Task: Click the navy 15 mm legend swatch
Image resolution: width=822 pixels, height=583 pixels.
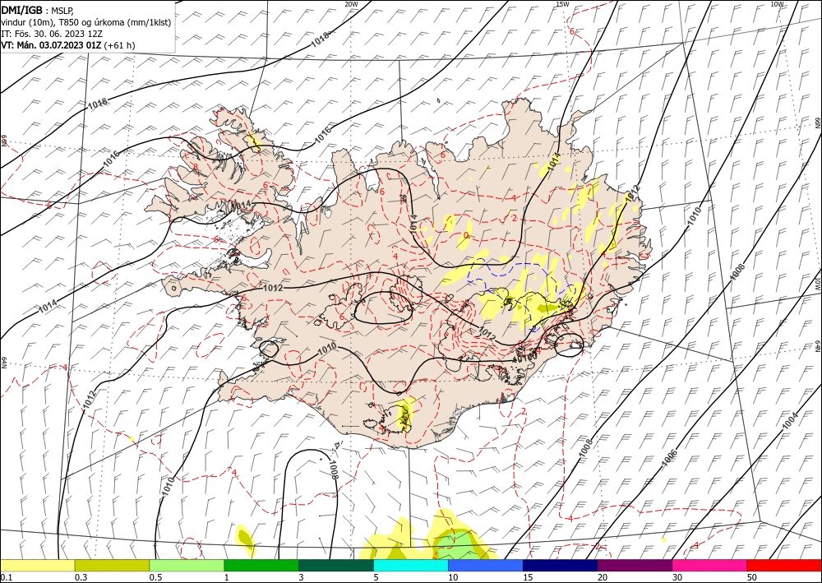Action: click(561, 565)
